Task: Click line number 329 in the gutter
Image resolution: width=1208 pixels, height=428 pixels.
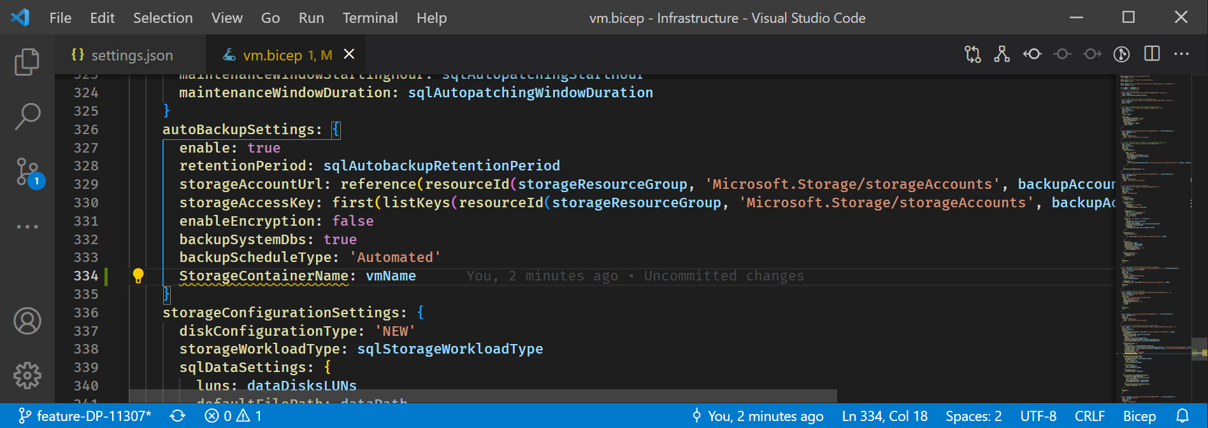Action: 86,184
